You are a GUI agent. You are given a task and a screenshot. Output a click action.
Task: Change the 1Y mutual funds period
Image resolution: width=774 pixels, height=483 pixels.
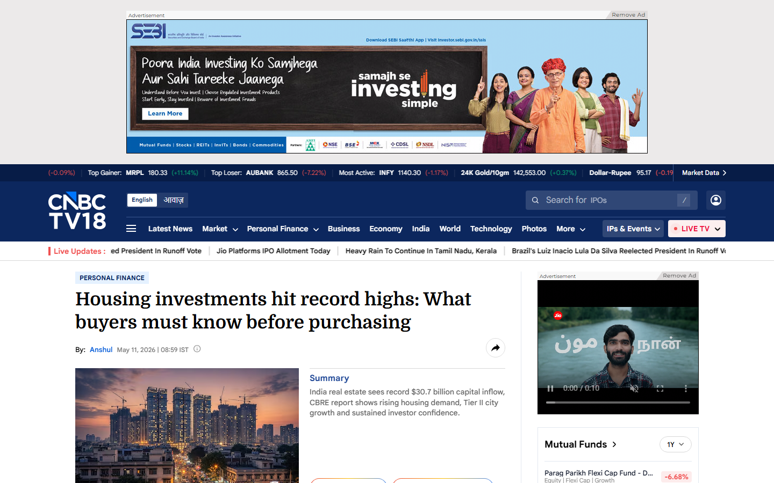[676, 444]
